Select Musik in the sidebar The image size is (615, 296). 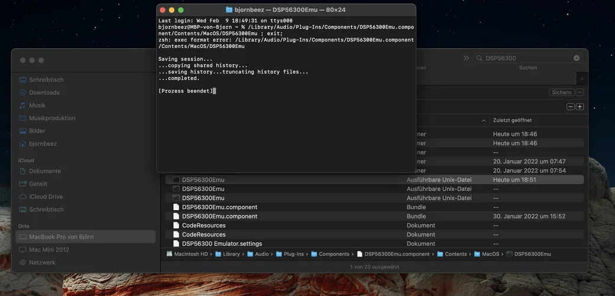[37, 105]
